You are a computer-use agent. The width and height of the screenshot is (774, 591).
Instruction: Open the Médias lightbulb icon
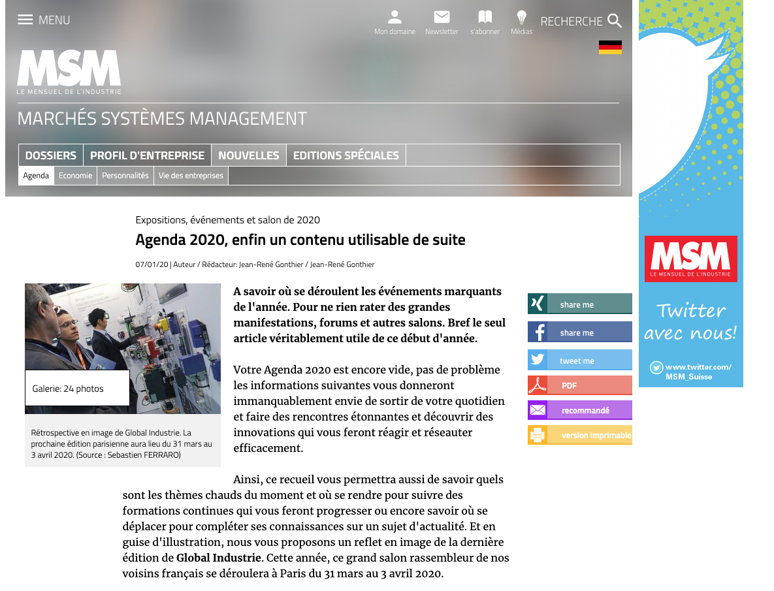coord(521,18)
